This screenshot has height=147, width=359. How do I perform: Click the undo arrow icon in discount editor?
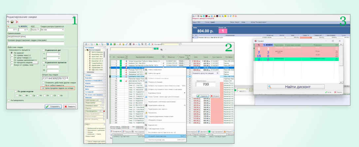pos(8,22)
